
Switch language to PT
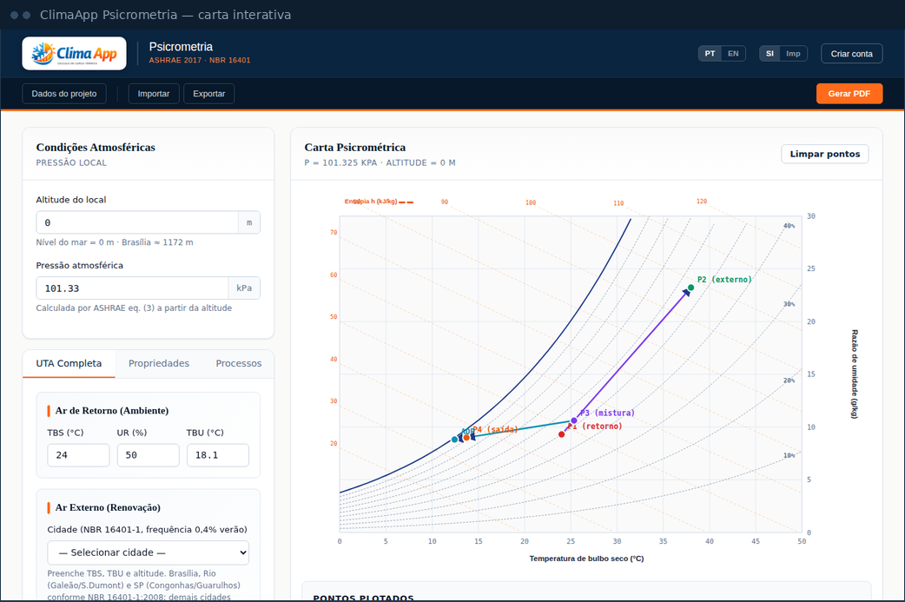[710, 54]
